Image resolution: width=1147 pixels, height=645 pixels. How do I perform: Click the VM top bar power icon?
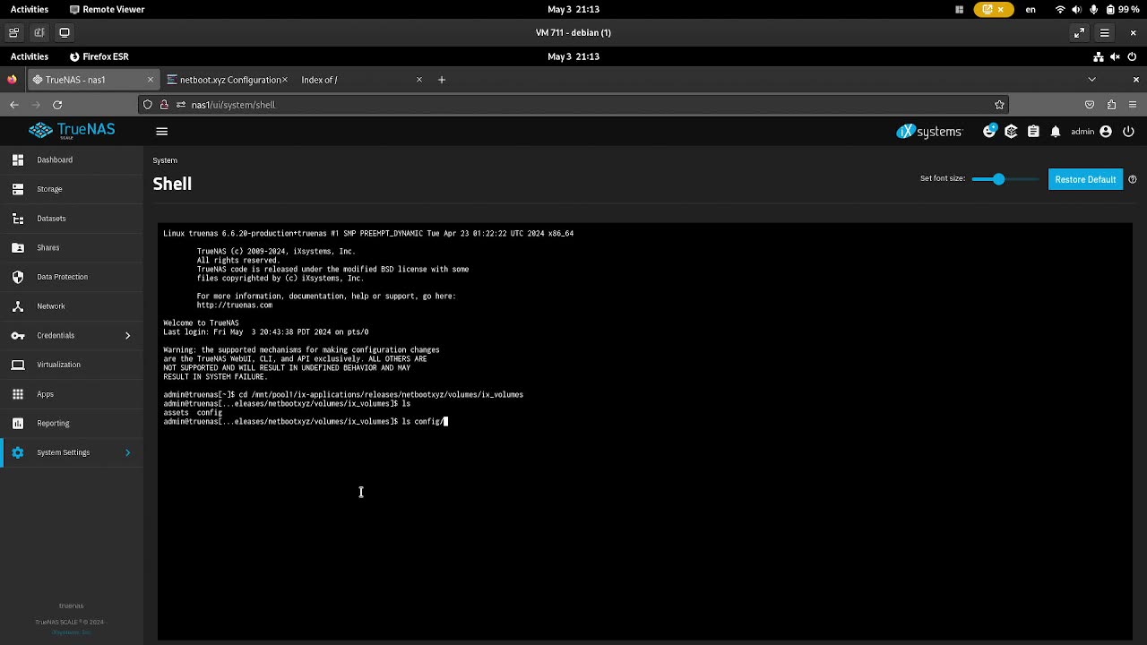[x=1131, y=56]
